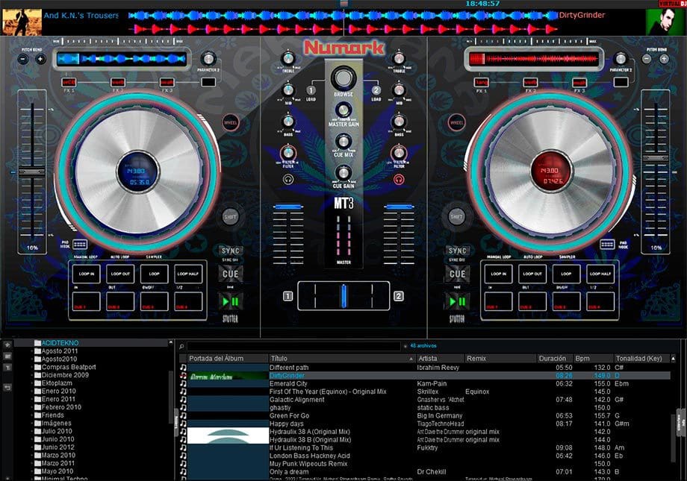Click the Cue Mix knob
Viewport: 687px width, 481px height.
pyautogui.click(x=343, y=142)
